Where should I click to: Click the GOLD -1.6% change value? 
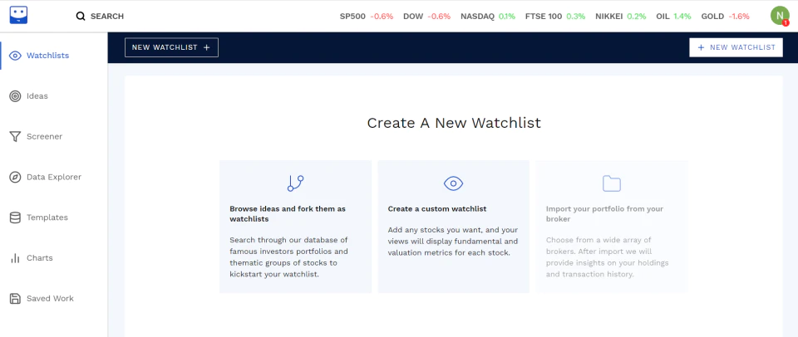(739, 17)
